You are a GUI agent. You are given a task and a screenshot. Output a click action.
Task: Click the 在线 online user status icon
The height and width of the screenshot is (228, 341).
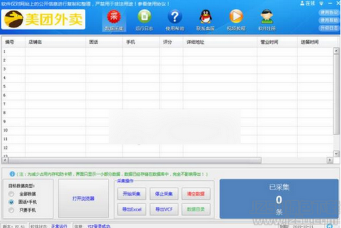pos(308,3)
